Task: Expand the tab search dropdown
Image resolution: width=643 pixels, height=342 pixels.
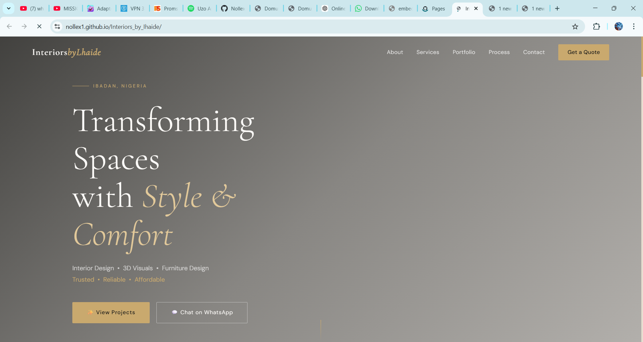Action: (9, 8)
